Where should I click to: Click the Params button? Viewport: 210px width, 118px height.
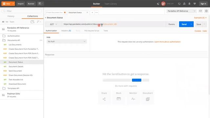pyautogui.click(x=171, y=24)
